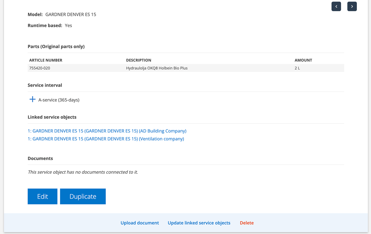Click the ARTICLE NUMBER column header
371x234 pixels.
point(46,60)
